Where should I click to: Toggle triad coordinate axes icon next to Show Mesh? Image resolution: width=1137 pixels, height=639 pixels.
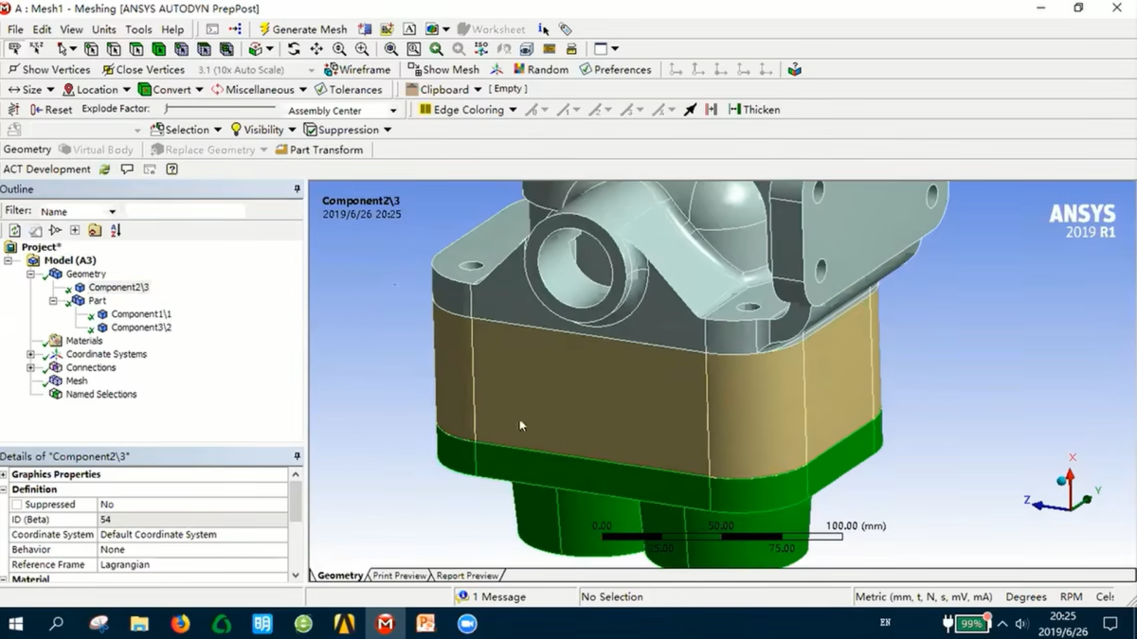tap(496, 69)
